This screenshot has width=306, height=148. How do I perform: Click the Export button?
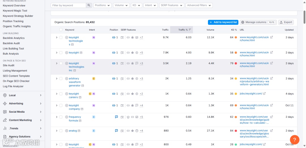(x=286, y=22)
